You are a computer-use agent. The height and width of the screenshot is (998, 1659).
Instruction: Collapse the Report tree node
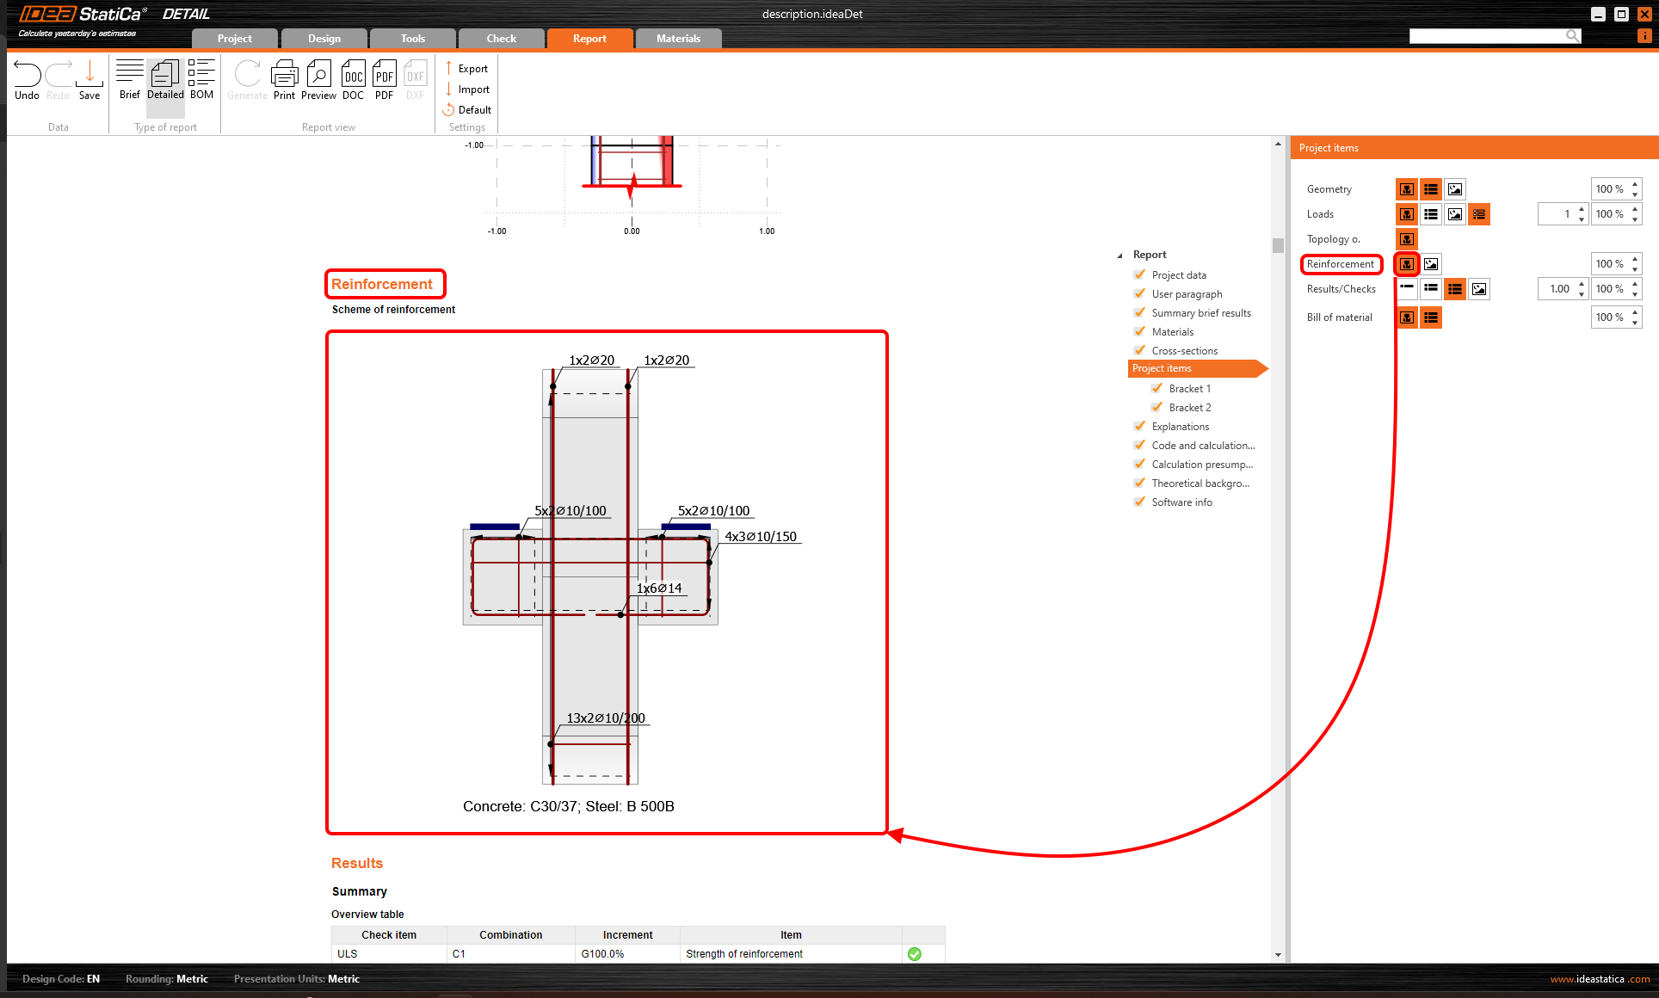[x=1119, y=256]
